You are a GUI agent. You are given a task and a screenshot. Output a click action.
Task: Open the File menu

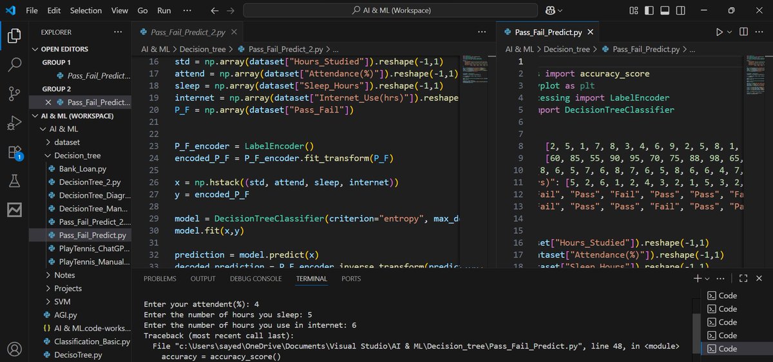click(x=32, y=10)
